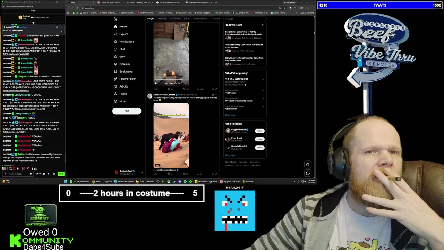This screenshot has width=444, height=250.
Task: Switch to the Autism tab
Action: pos(187,19)
